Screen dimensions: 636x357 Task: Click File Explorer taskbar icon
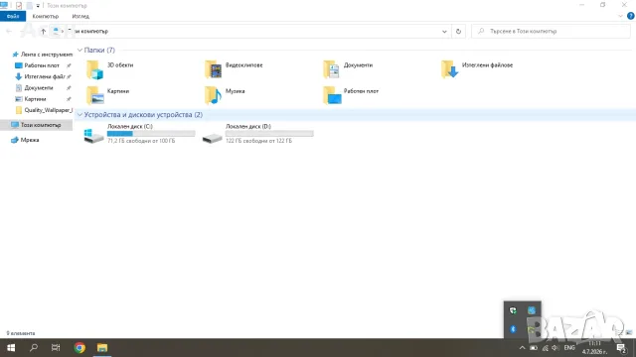click(x=102, y=348)
